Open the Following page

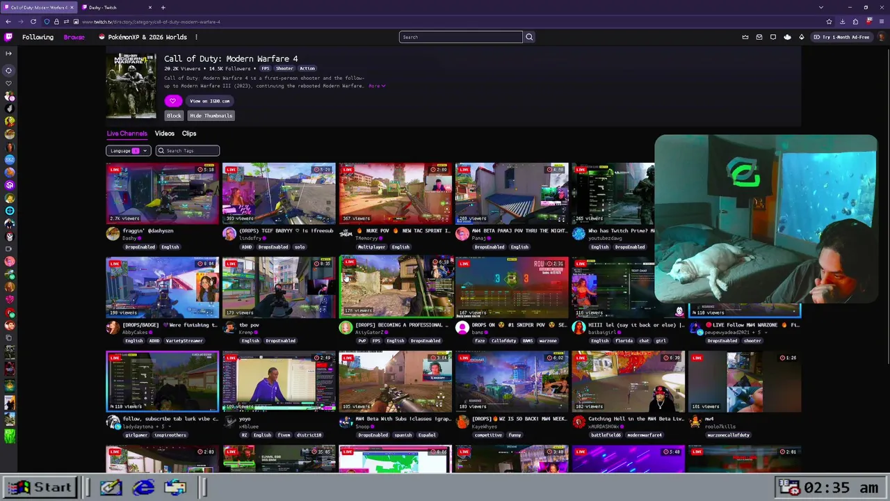pos(38,37)
